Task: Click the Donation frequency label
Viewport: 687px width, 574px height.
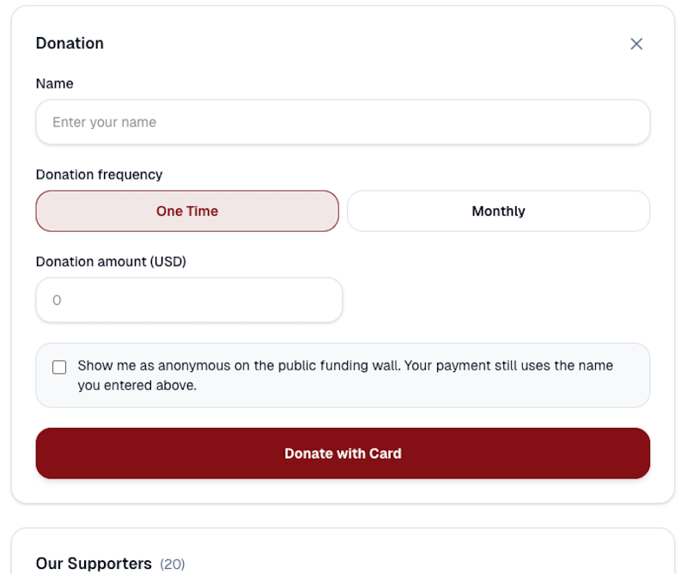Action: [x=99, y=174]
